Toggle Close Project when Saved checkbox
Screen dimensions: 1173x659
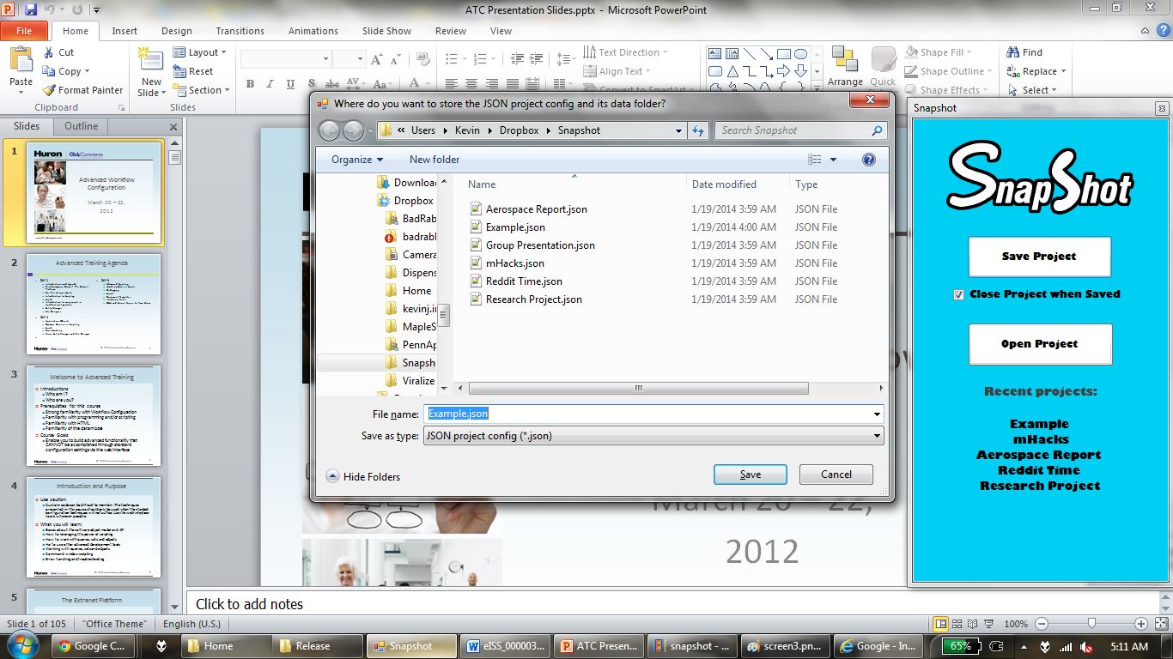959,294
